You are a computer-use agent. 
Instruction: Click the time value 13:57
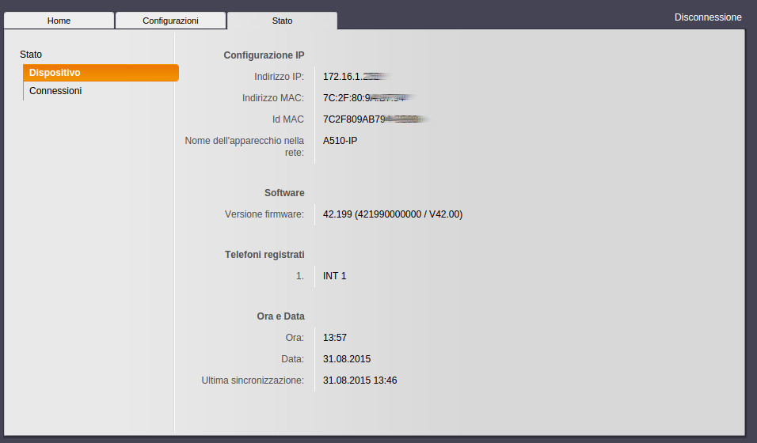click(x=335, y=338)
